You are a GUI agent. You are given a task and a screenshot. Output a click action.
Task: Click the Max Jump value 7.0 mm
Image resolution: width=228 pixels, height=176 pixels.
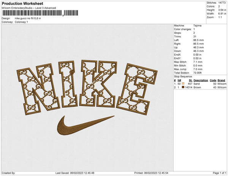(x=198, y=69)
